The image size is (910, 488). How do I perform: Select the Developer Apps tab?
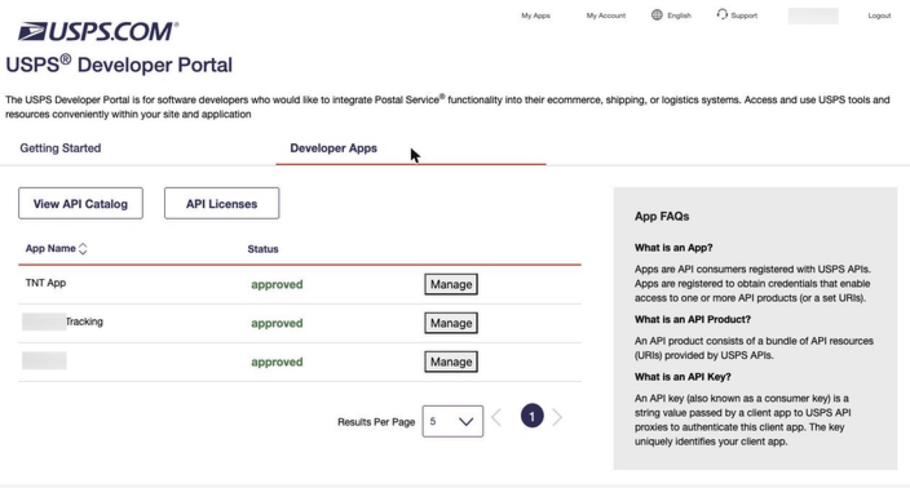pyautogui.click(x=333, y=148)
